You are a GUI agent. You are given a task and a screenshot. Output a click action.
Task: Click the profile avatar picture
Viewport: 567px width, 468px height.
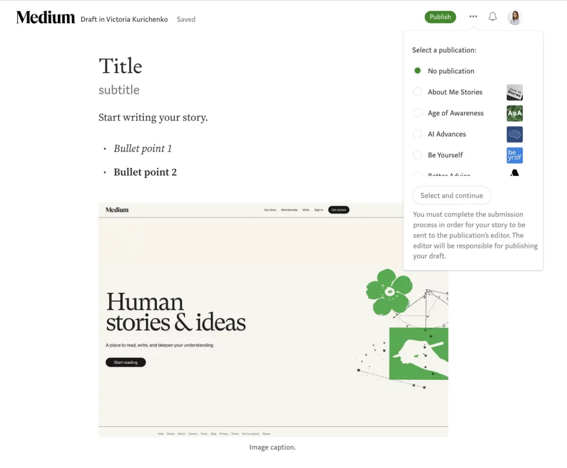(x=514, y=17)
